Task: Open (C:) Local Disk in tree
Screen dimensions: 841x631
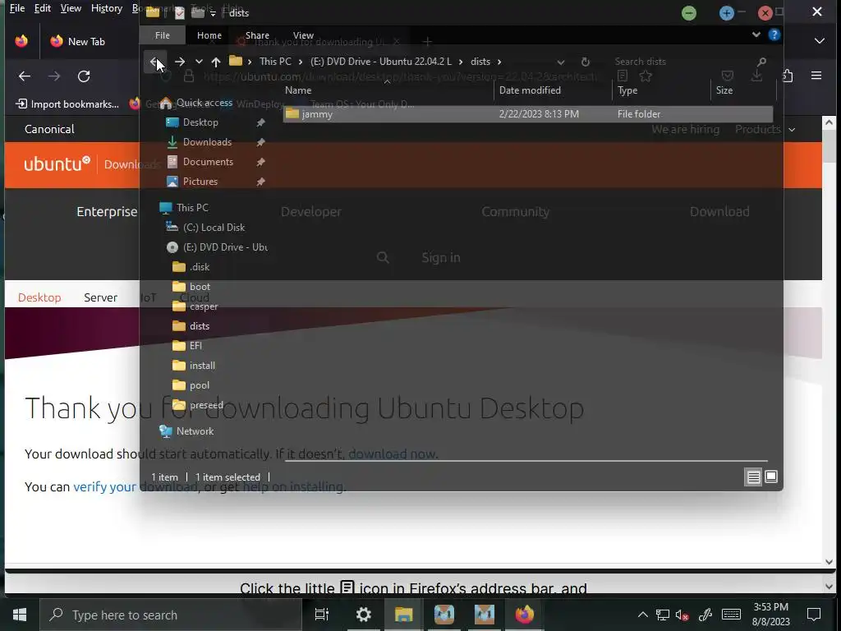Action: (x=214, y=228)
